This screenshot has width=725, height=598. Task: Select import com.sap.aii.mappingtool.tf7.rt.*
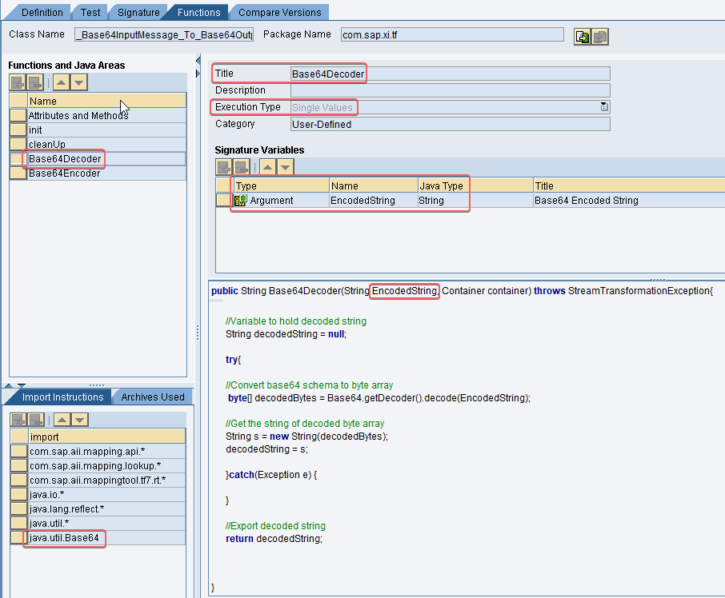coord(106,480)
